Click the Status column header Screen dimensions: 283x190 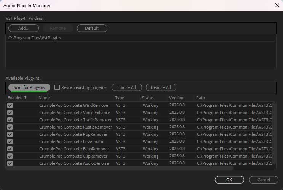(x=148, y=98)
